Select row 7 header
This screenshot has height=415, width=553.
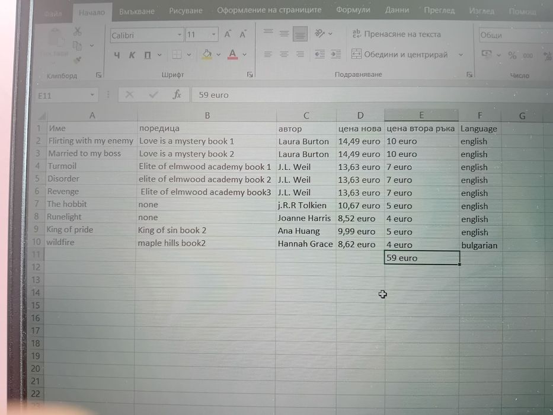tap(37, 204)
